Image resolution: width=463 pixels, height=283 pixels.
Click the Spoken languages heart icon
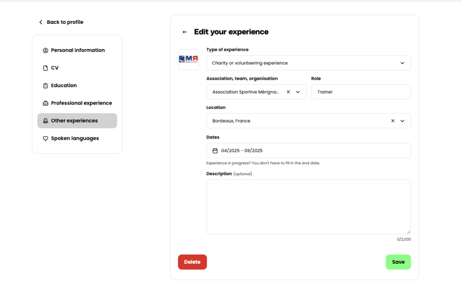click(x=46, y=139)
